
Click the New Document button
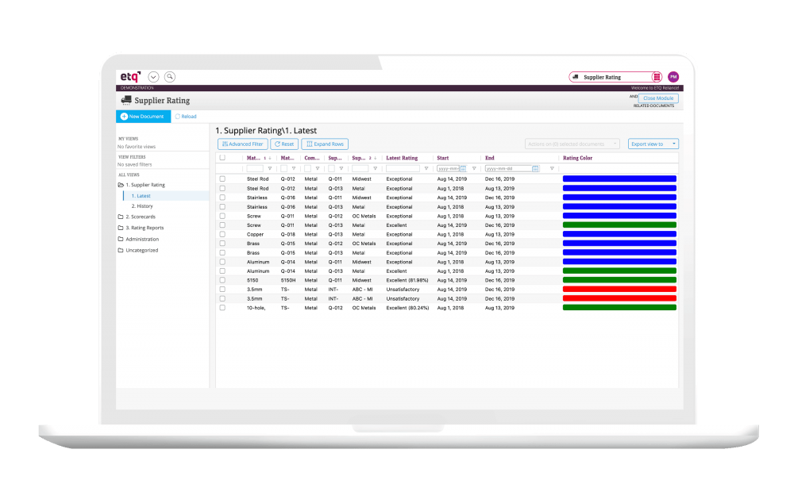143,117
